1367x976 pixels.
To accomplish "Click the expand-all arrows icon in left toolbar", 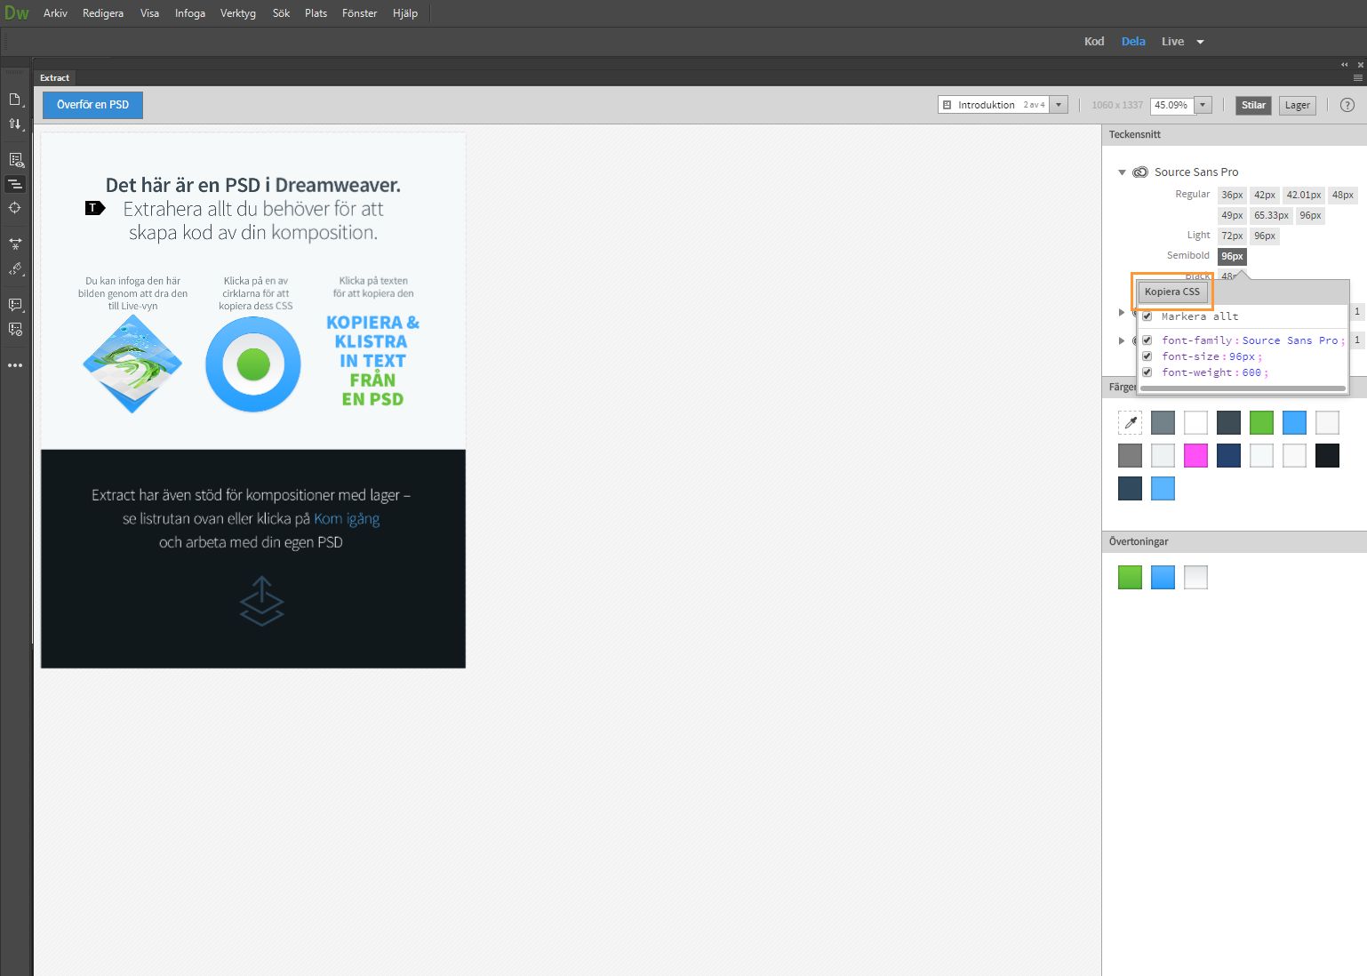I will 15,244.
